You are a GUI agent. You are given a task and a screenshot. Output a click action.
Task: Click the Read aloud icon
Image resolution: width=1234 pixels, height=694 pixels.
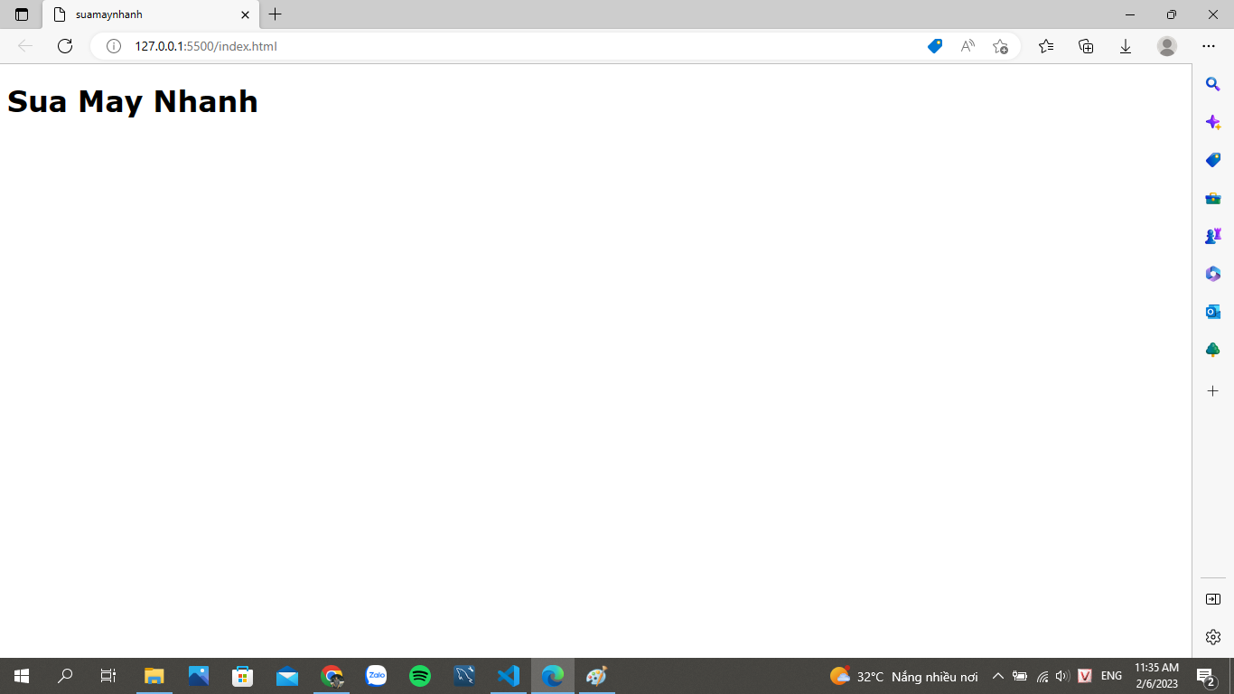(x=968, y=46)
